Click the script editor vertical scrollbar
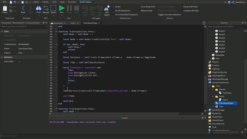Image resolution: width=247 pixels, height=139 pixels. point(205,90)
